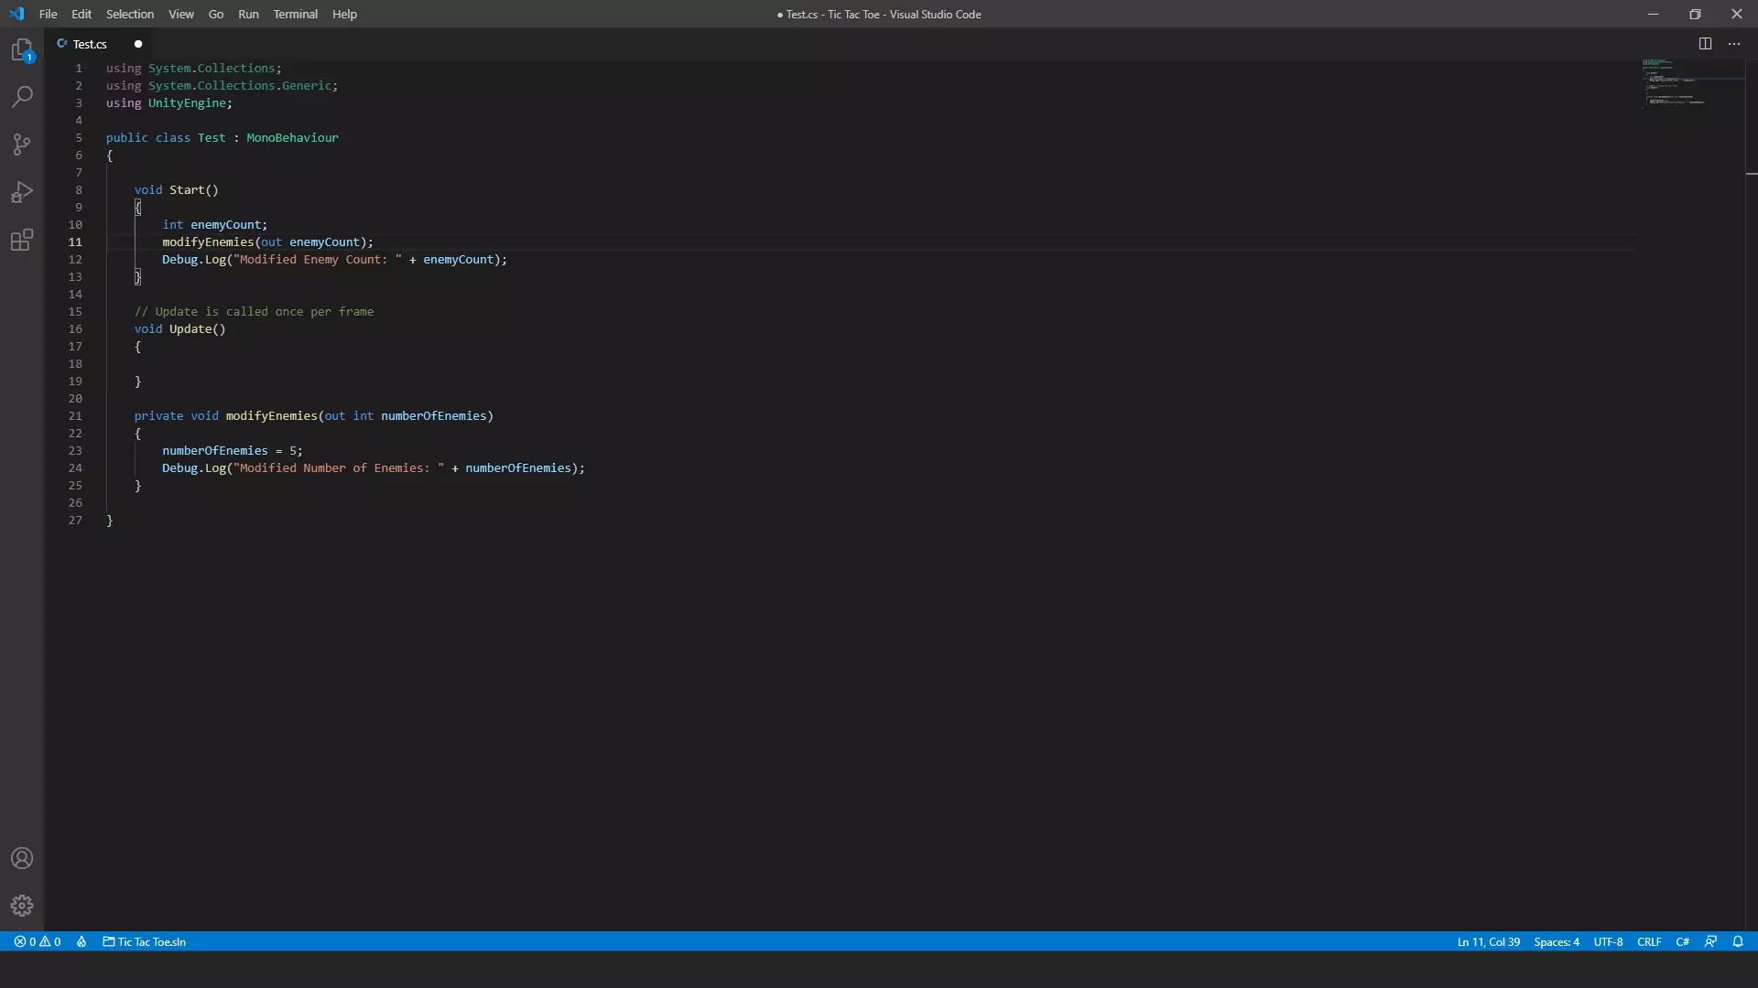The image size is (1758, 988).
Task: Click 'void Update()' method header
Action: click(x=179, y=329)
